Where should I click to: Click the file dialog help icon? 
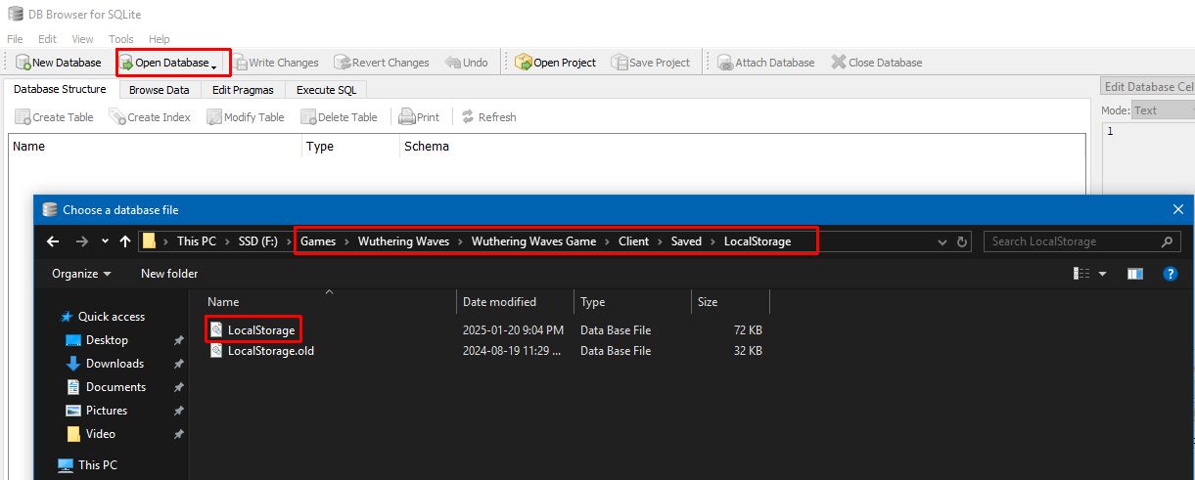pyautogui.click(x=1170, y=274)
